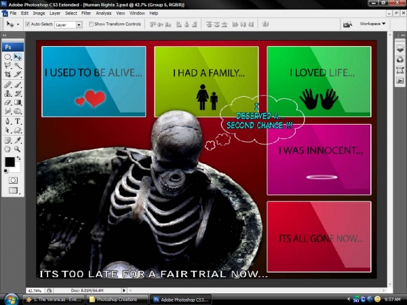
Task: Open the collapsed Actions panel icon
Action: click(400, 81)
